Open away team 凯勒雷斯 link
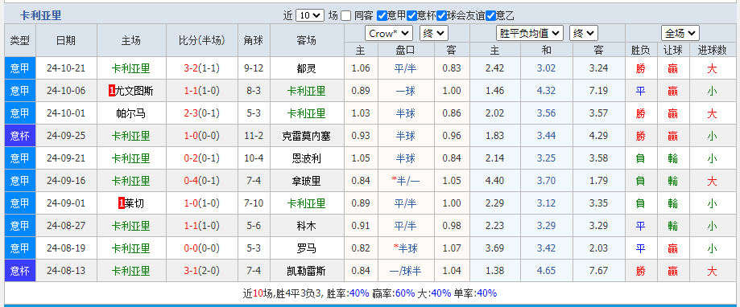The height and width of the screenshot is (307, 740). [307, 271]
